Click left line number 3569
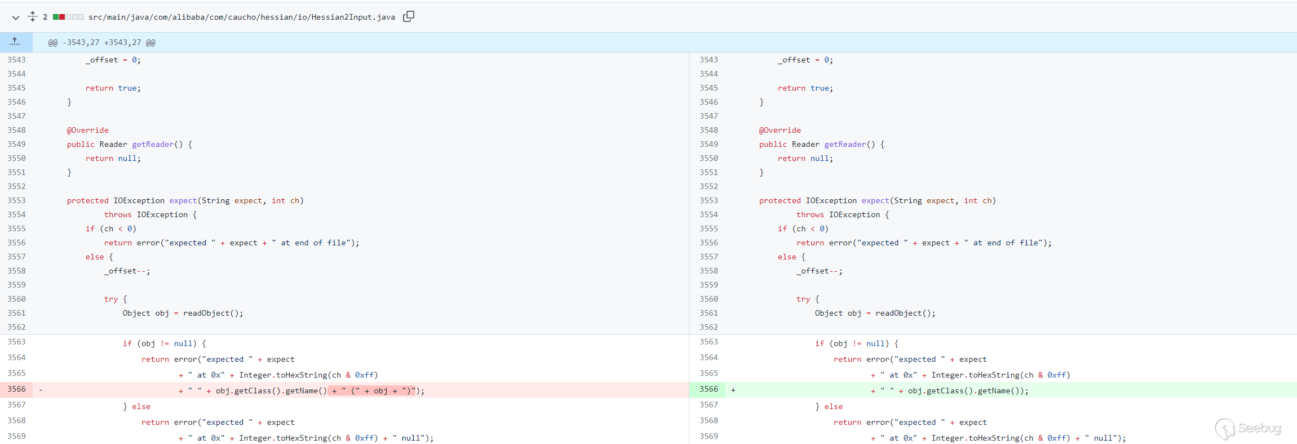Screen dimensions: 1297x444 [17, 437]
